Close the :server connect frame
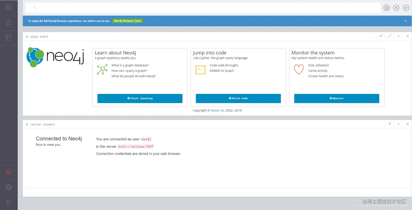 [x=407, y=124]
